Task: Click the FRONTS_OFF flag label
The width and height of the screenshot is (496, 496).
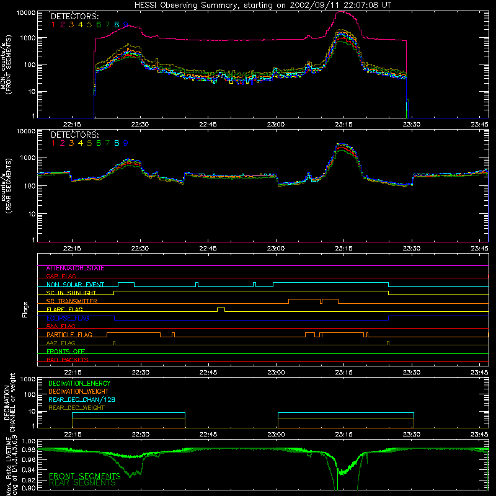Action: (66, 352)
